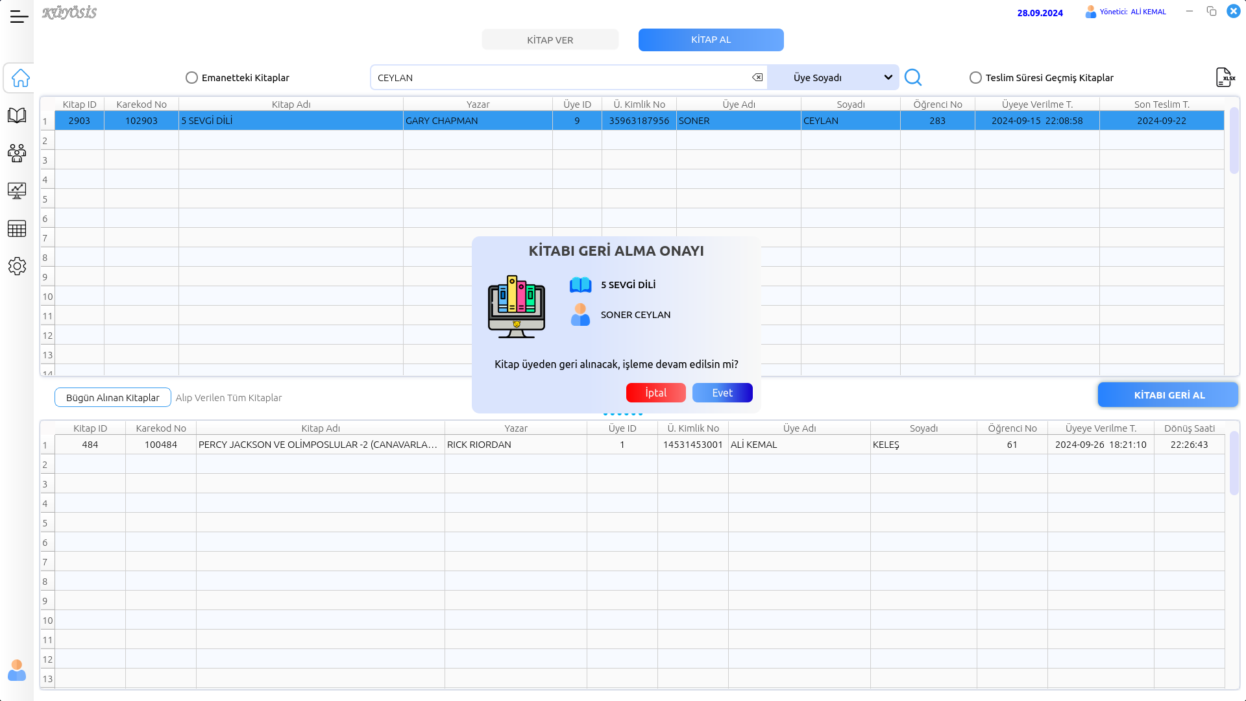Open the members group sidebar icon

tap(18, 153)
